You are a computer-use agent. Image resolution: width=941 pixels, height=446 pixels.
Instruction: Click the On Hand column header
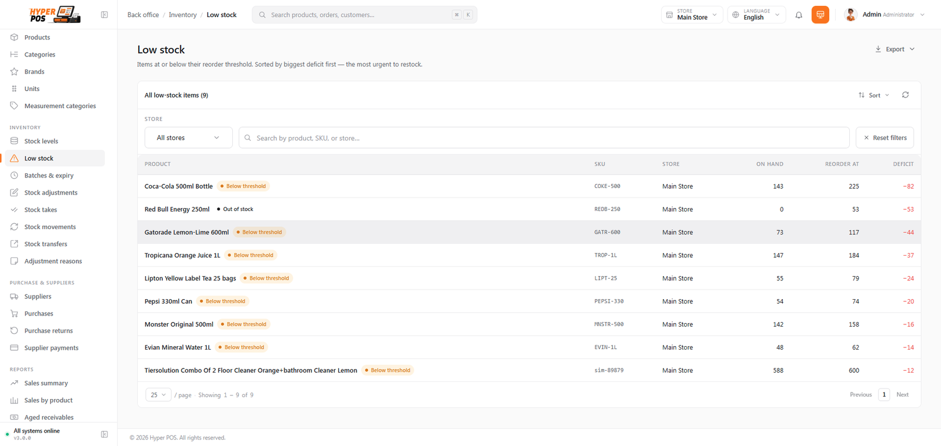click(x=770, y=164)
